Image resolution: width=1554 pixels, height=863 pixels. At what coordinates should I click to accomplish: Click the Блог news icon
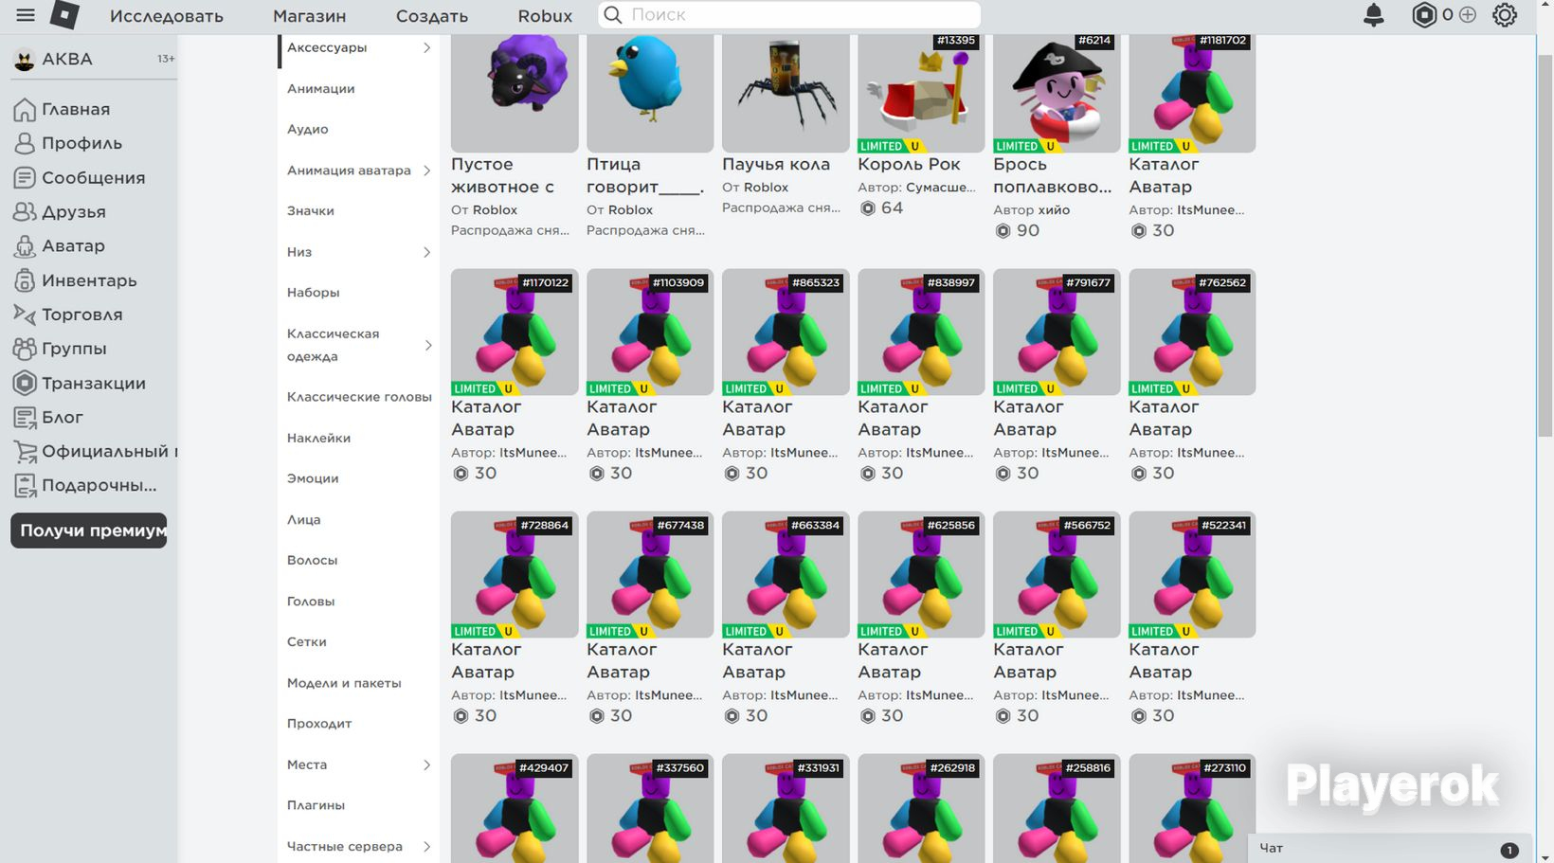(x=25, y=417)
